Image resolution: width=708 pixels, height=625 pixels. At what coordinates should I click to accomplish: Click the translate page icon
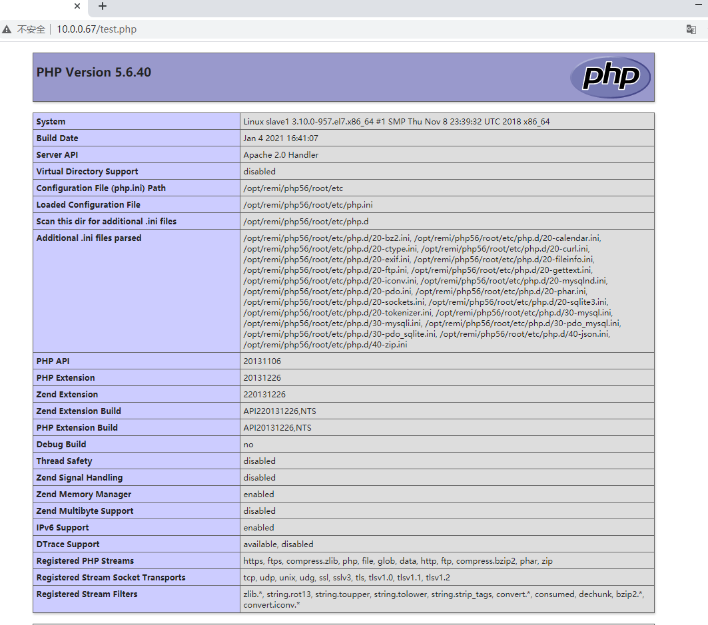(x=691, y=29)
